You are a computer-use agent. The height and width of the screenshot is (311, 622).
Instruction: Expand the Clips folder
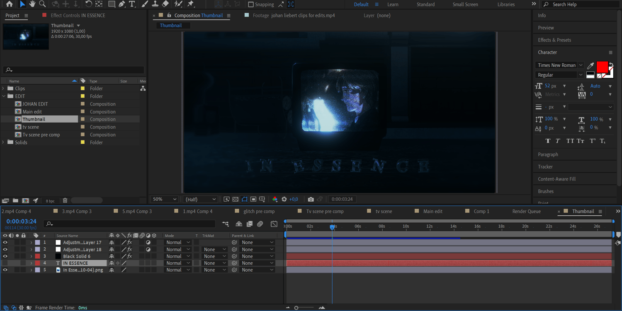click(4, 89)
